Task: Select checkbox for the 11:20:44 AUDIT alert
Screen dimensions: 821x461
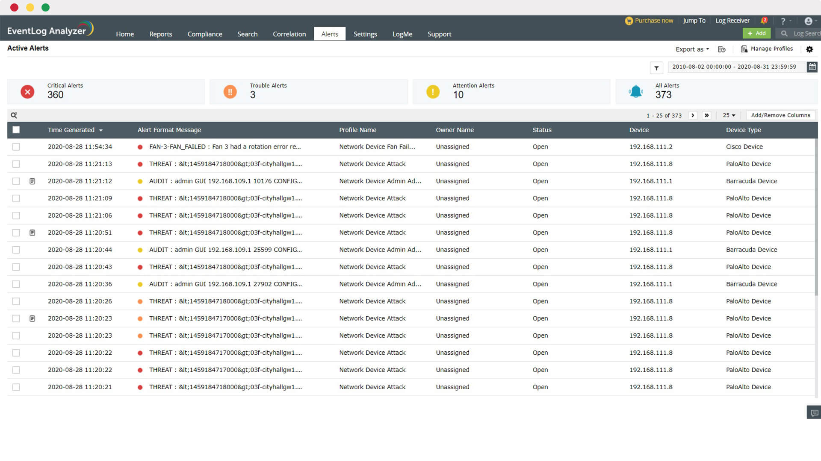Action: pos(16,250)
